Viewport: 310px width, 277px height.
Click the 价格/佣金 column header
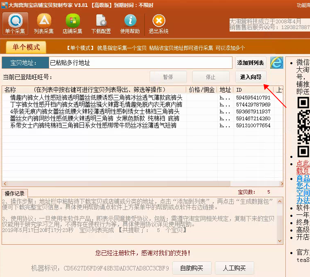point(202,90)
